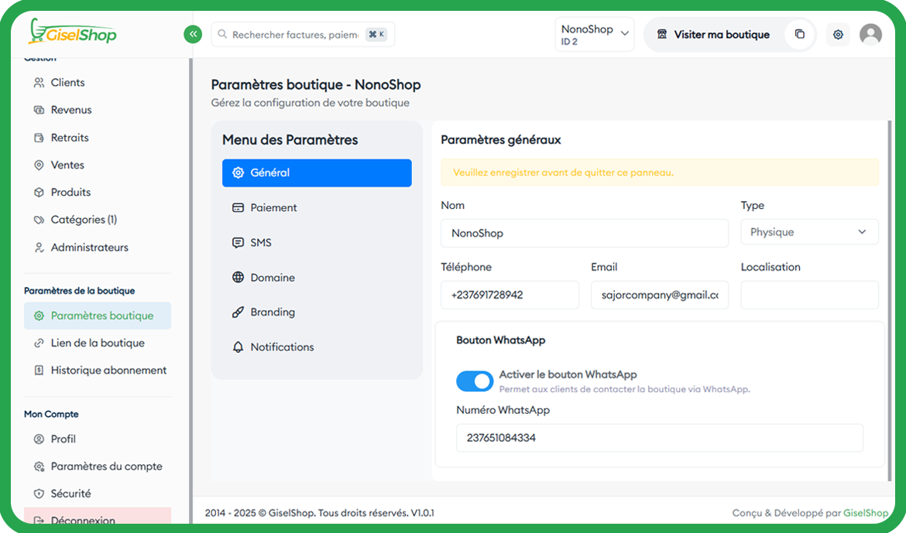Collapse the sidebar with the double-chevron icon

click(192, 34)
